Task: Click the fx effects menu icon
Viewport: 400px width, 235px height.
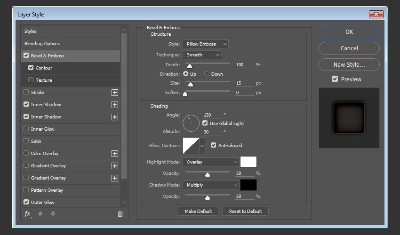Action: click(27, 214)
